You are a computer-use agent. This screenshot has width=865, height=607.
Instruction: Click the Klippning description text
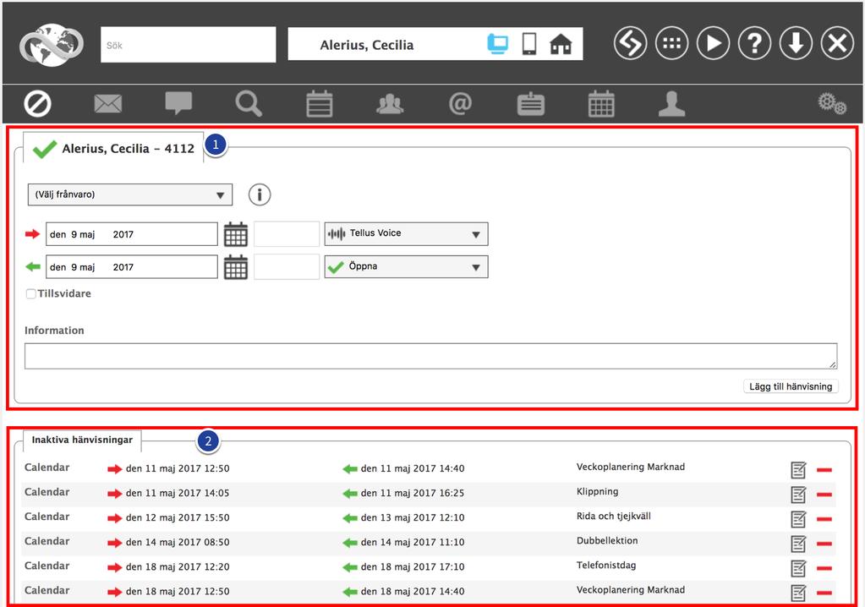coord(598,491)
